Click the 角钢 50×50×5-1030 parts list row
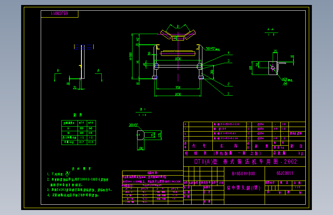The height and width of the screenshot is (215, 333). [x=244, y=124]
